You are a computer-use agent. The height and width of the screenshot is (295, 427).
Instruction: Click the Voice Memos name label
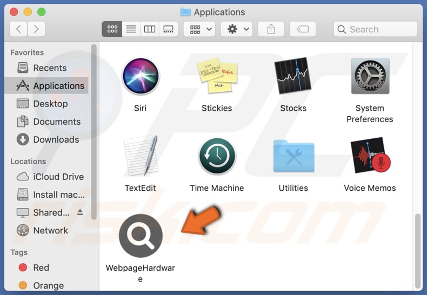point(370,188)
